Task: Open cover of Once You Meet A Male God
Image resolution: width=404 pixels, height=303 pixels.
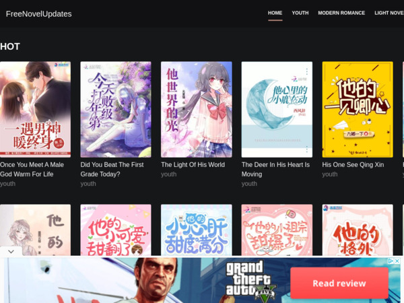Action: click(35, 109)
